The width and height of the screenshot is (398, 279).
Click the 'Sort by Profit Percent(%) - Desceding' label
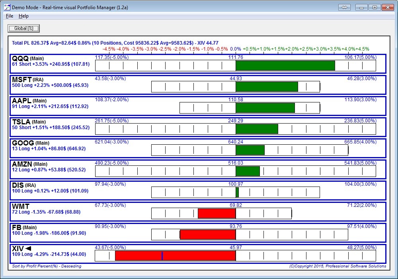click(x=47, y=266)
